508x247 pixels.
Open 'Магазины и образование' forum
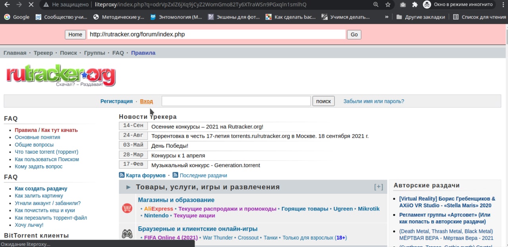[x=176, y=200]
